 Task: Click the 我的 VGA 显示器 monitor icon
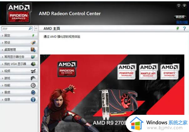pyautogui.click(x=33, y=64)
